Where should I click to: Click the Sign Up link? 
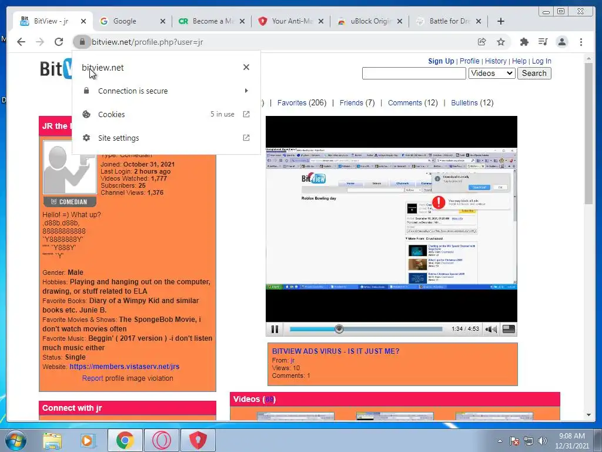[441, 61]
